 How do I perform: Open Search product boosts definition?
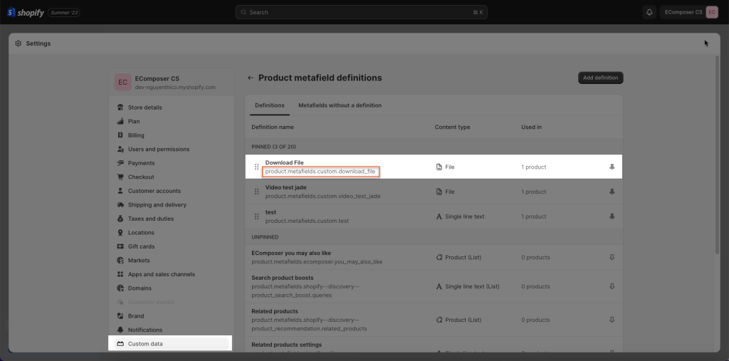pos(282,278)
